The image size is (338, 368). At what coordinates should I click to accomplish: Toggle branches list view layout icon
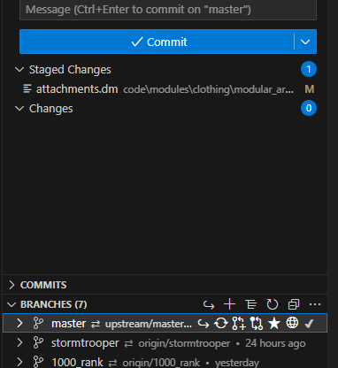point(251,304)
